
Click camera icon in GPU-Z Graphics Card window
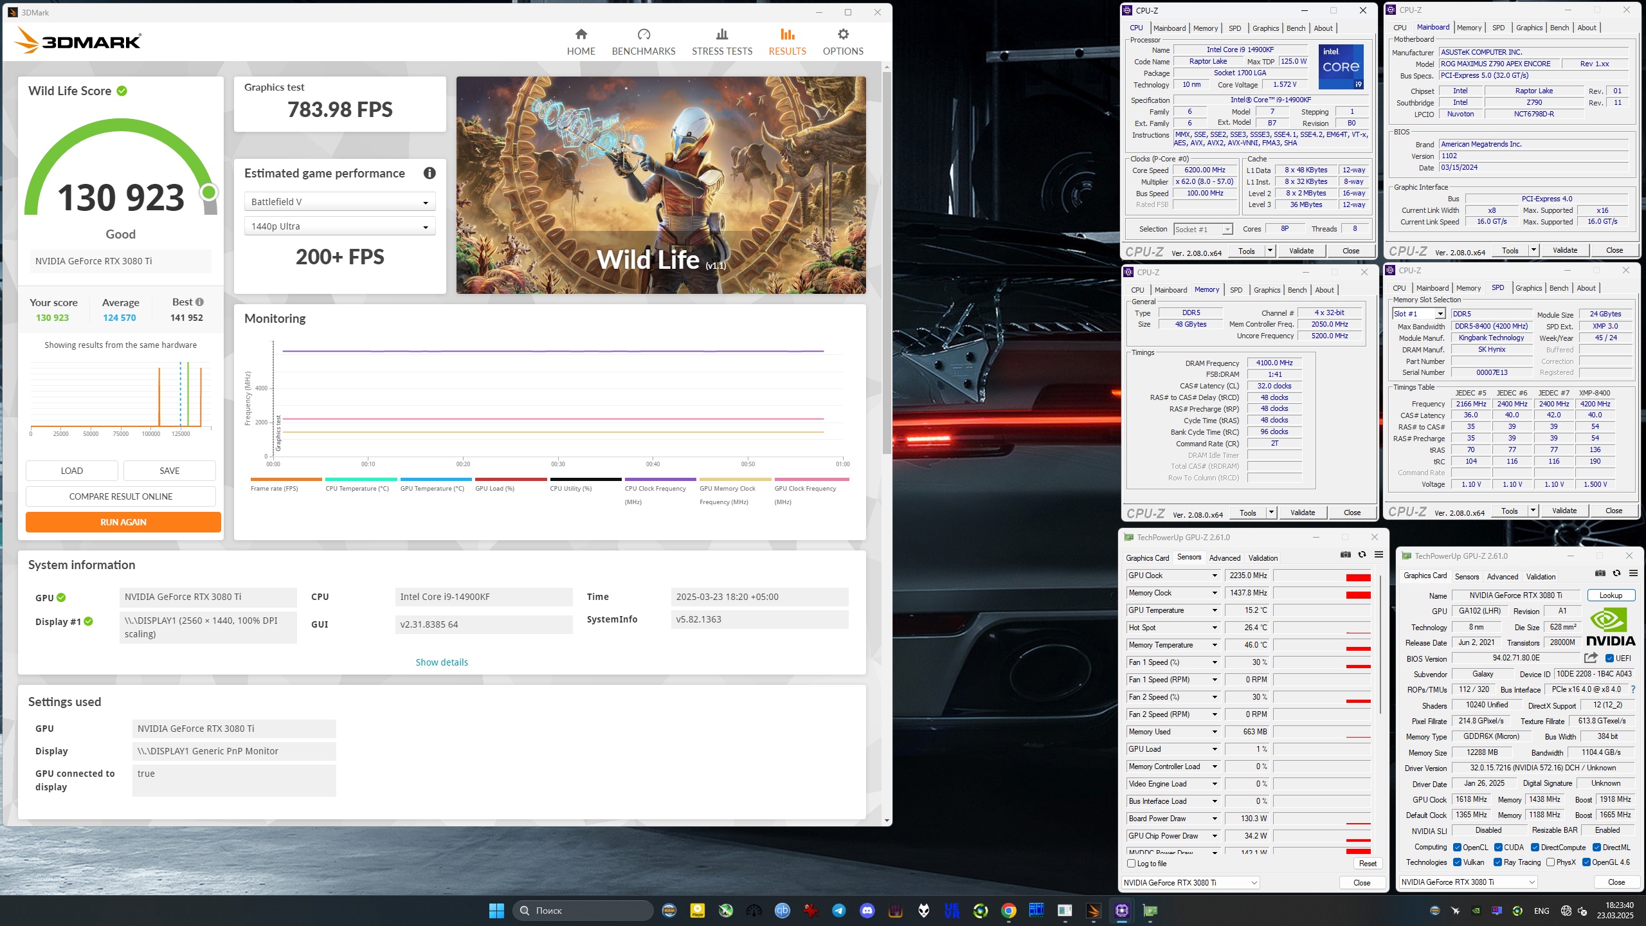[x=1600, y=574]
